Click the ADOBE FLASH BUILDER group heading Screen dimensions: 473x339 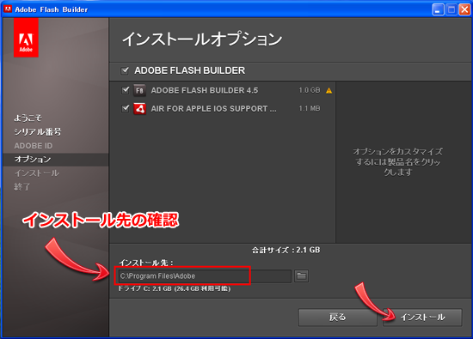coord(190,70)
